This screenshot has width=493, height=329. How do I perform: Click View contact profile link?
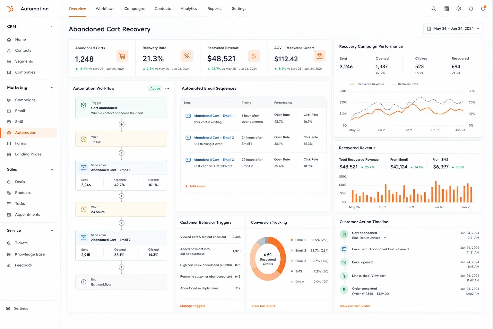tap(355, 306)
